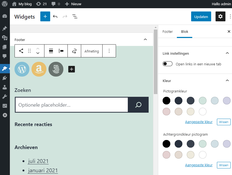Toggle the settings gear sidebar

[220, 16]
